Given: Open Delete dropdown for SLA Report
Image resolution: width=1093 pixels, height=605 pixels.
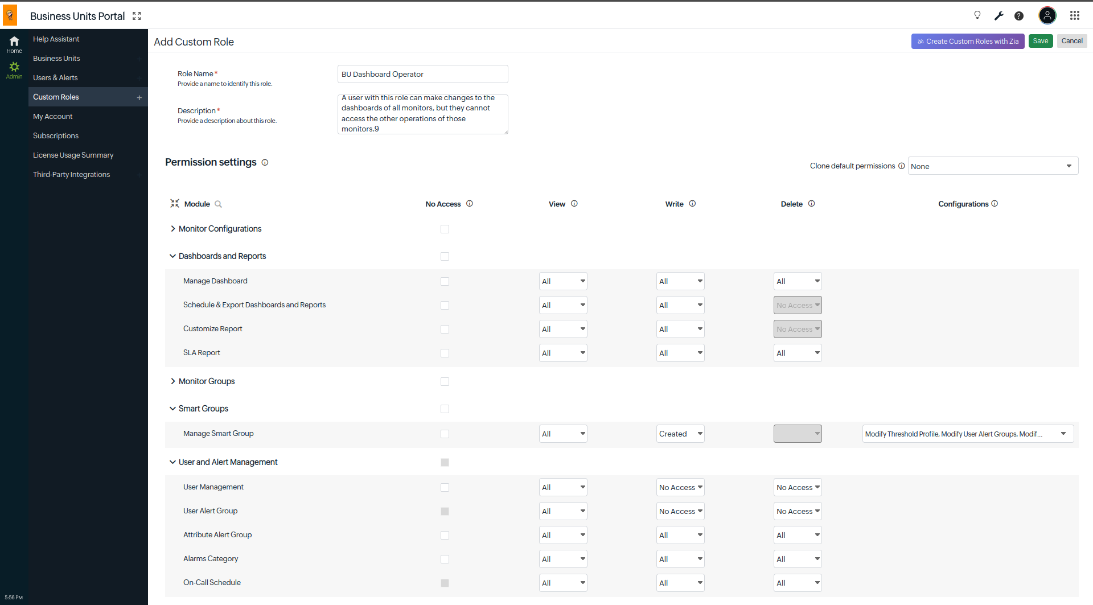Looking at the screenshot, I should pos(798,353).
